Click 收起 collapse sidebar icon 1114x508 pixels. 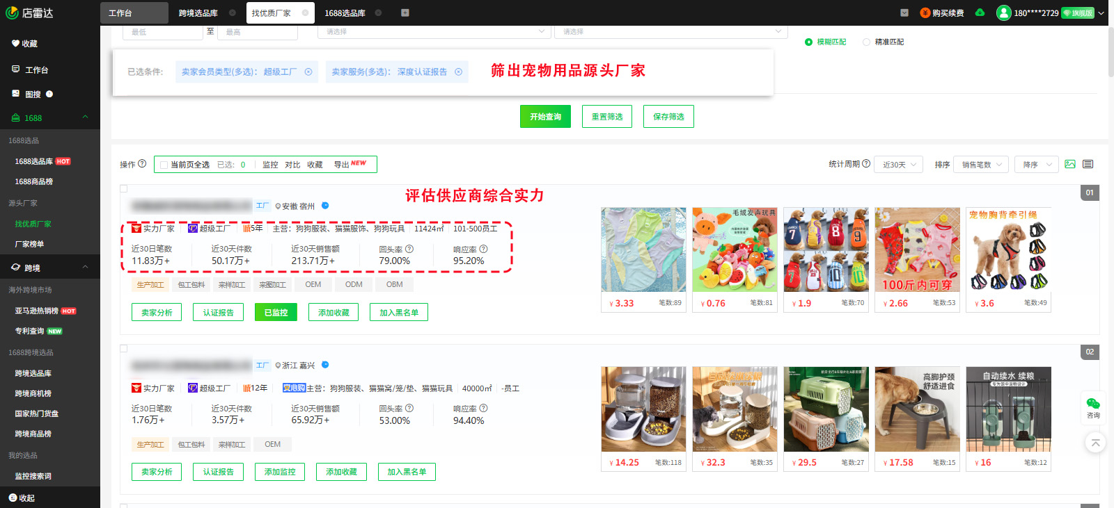pos(13,498)
